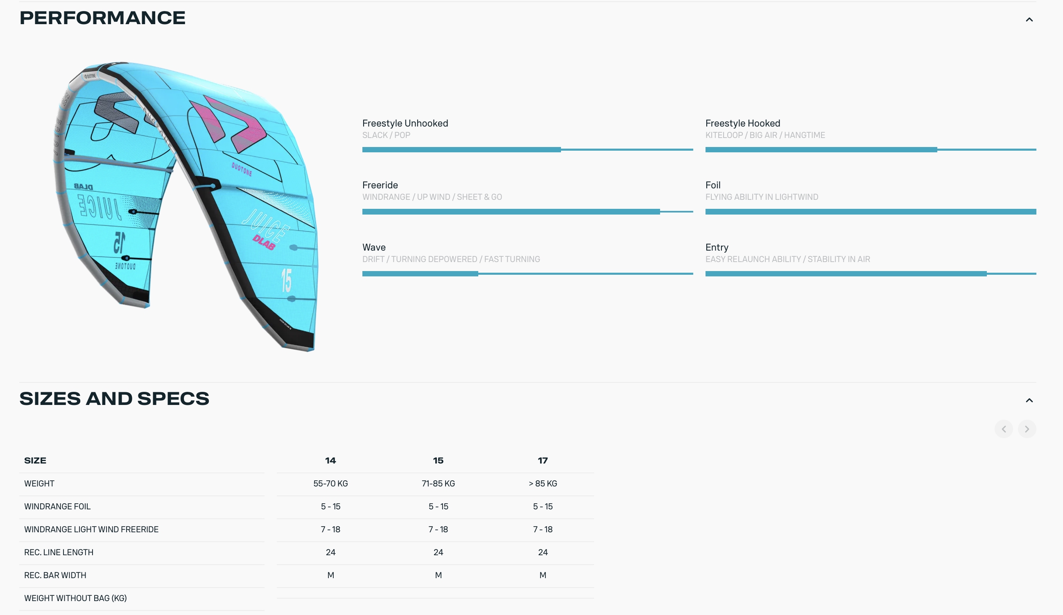The image size is (1063, 615).
Task: Click the Freestyle Unhooked performance bar
Action: point(527,150)
